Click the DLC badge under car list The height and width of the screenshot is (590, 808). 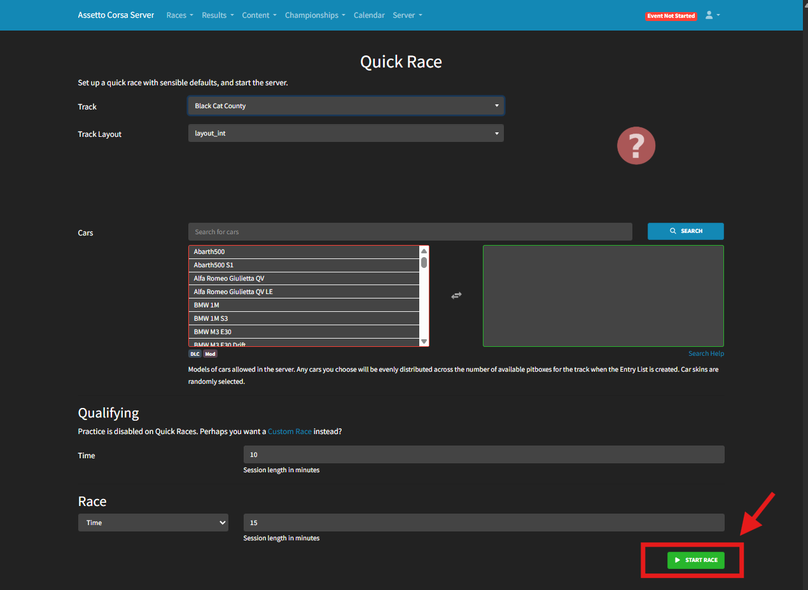195,354
